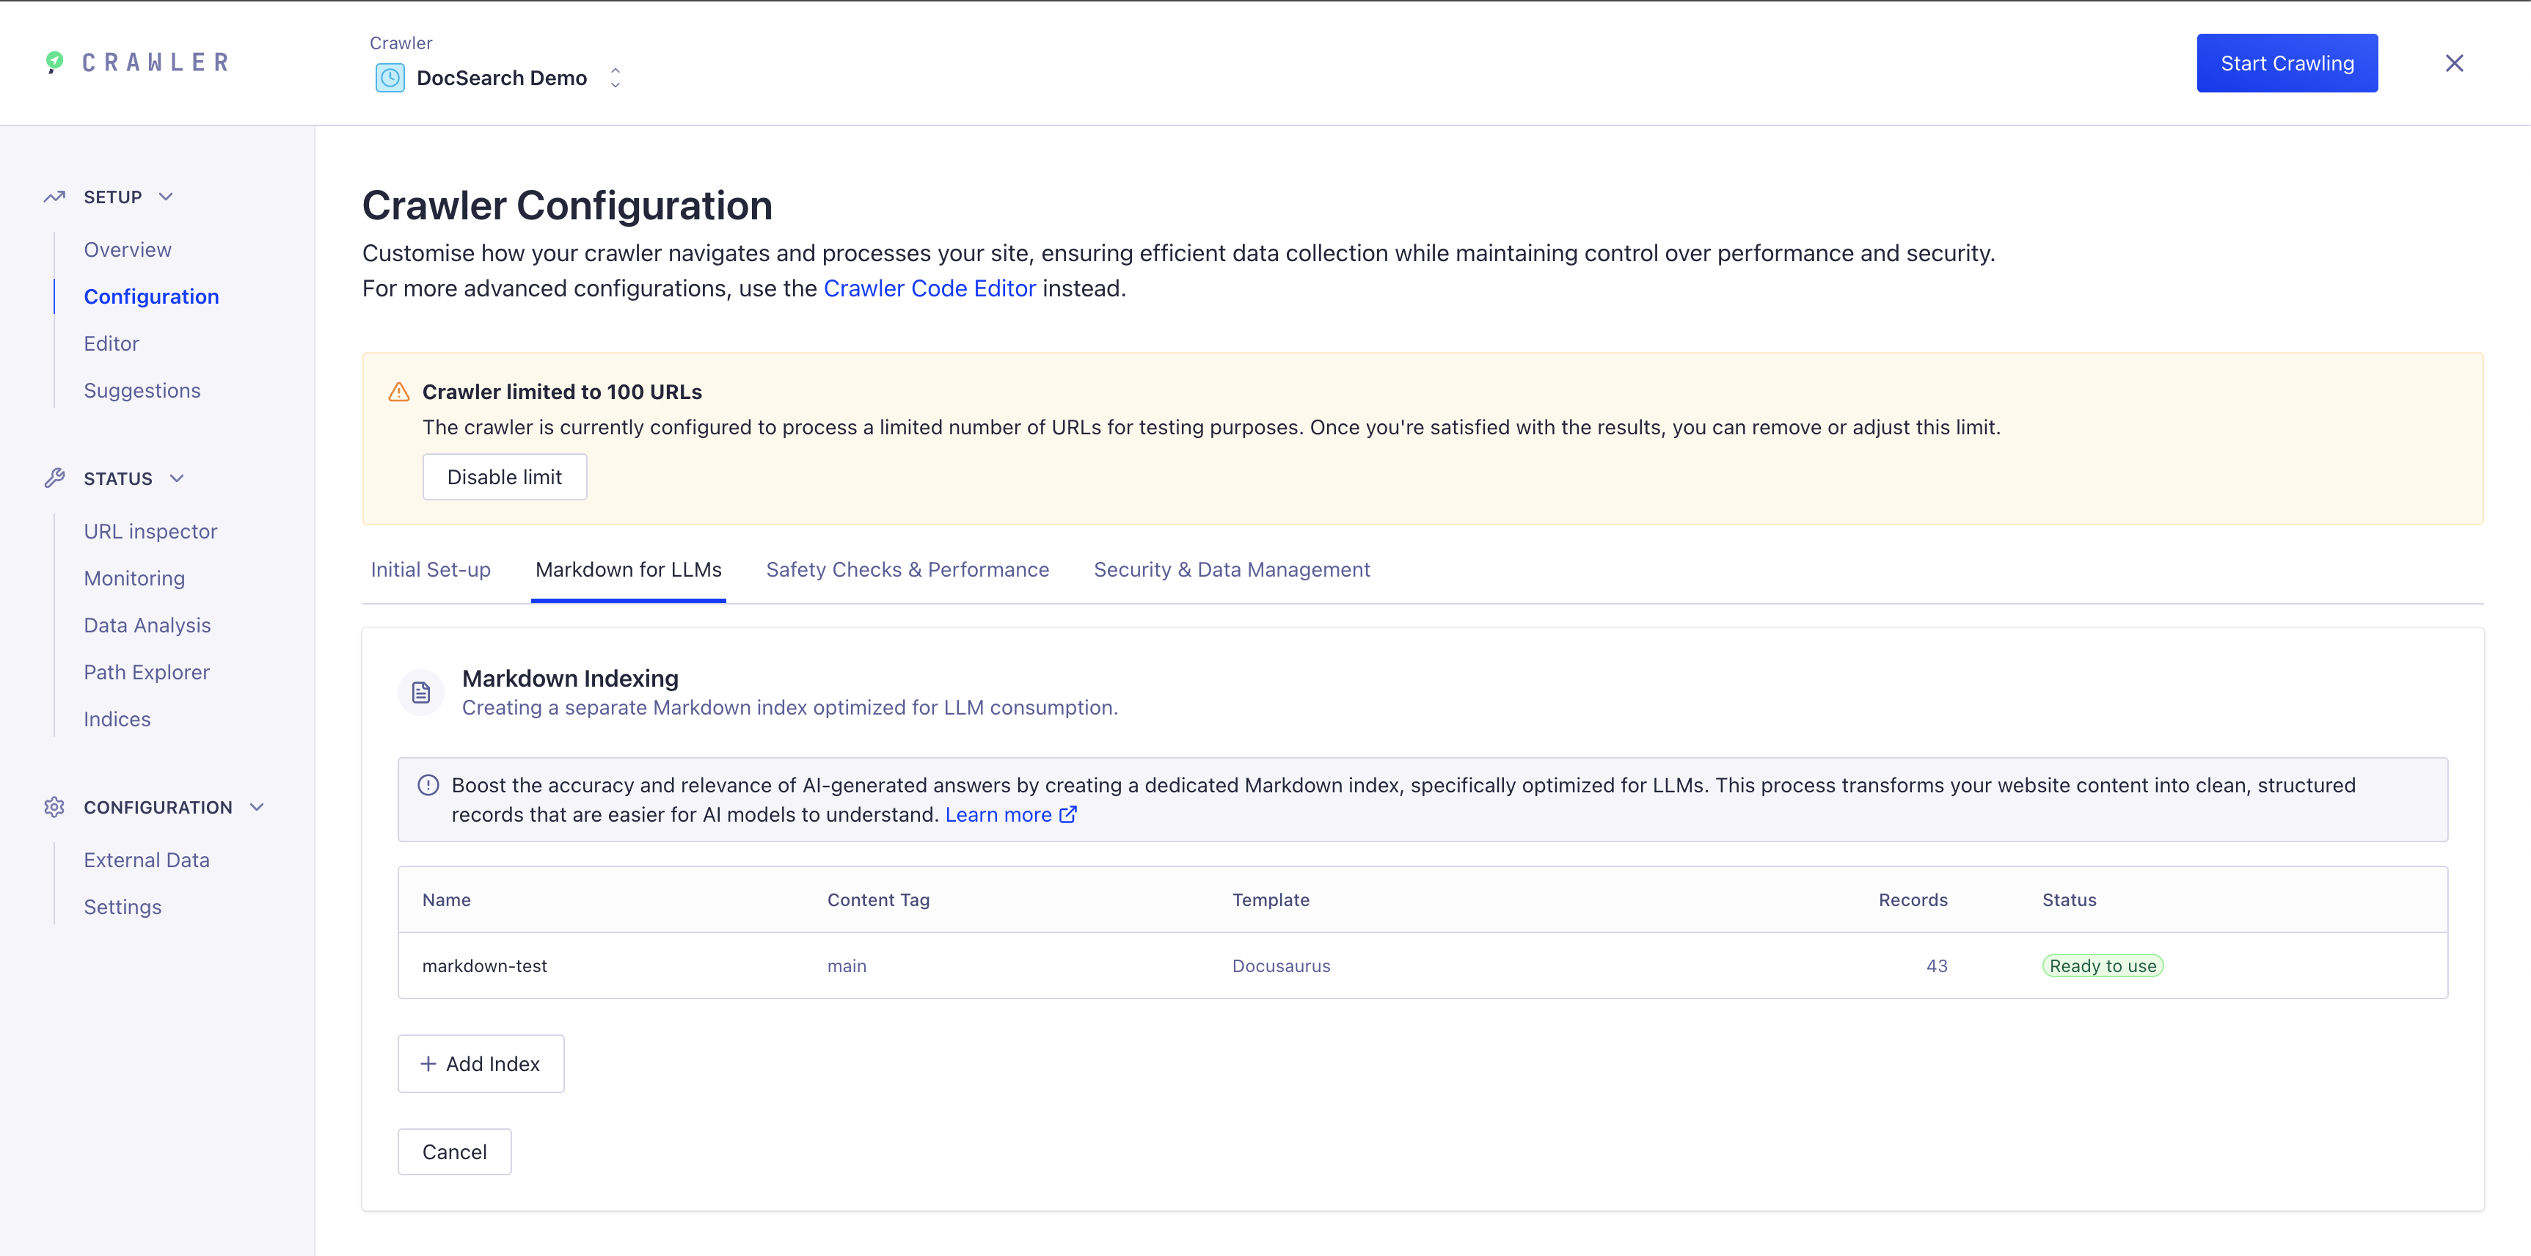2531x1256 pixels.
Task: Click the CONFIGURATION gear icon
Action: coord(54,807)
